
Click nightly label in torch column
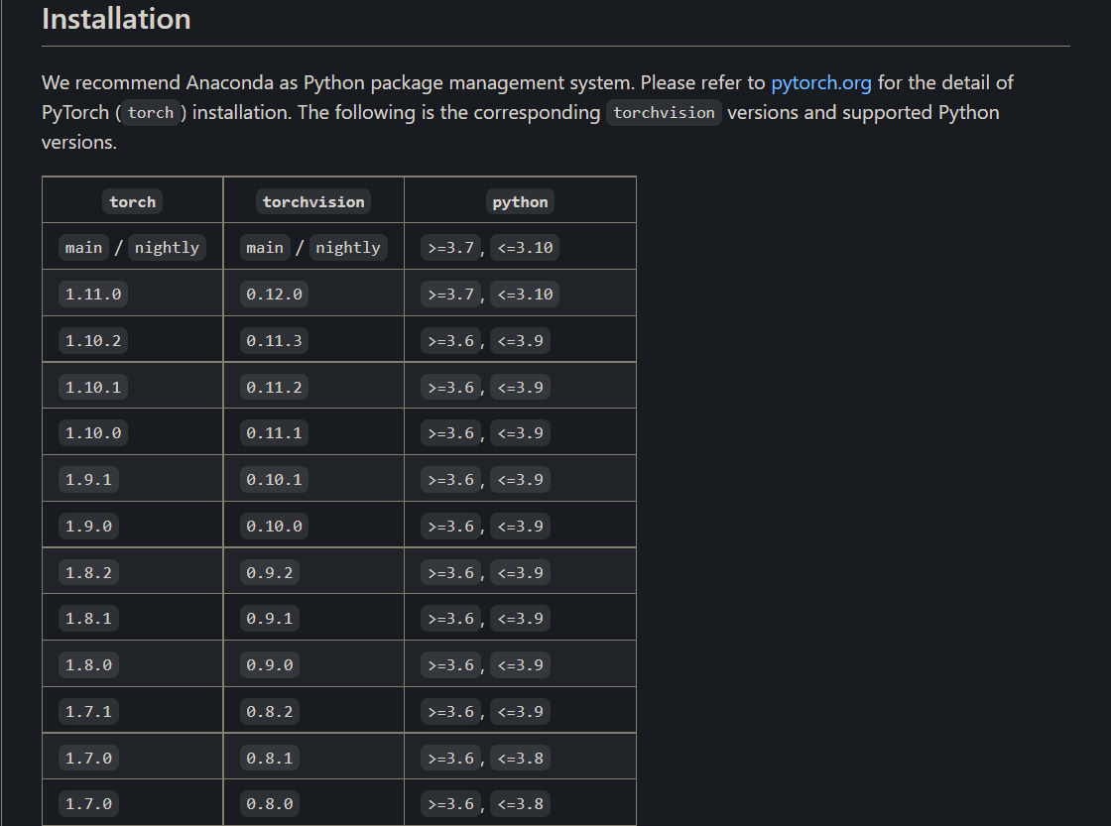point(168,247)
